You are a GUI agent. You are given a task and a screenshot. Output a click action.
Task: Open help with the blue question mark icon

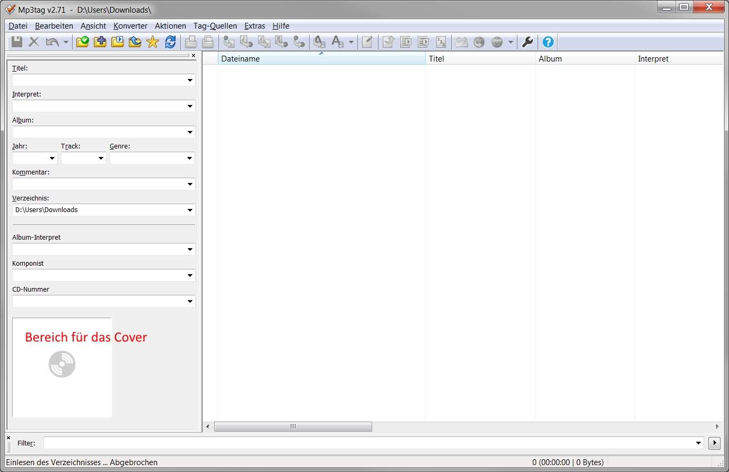point(548,42)
